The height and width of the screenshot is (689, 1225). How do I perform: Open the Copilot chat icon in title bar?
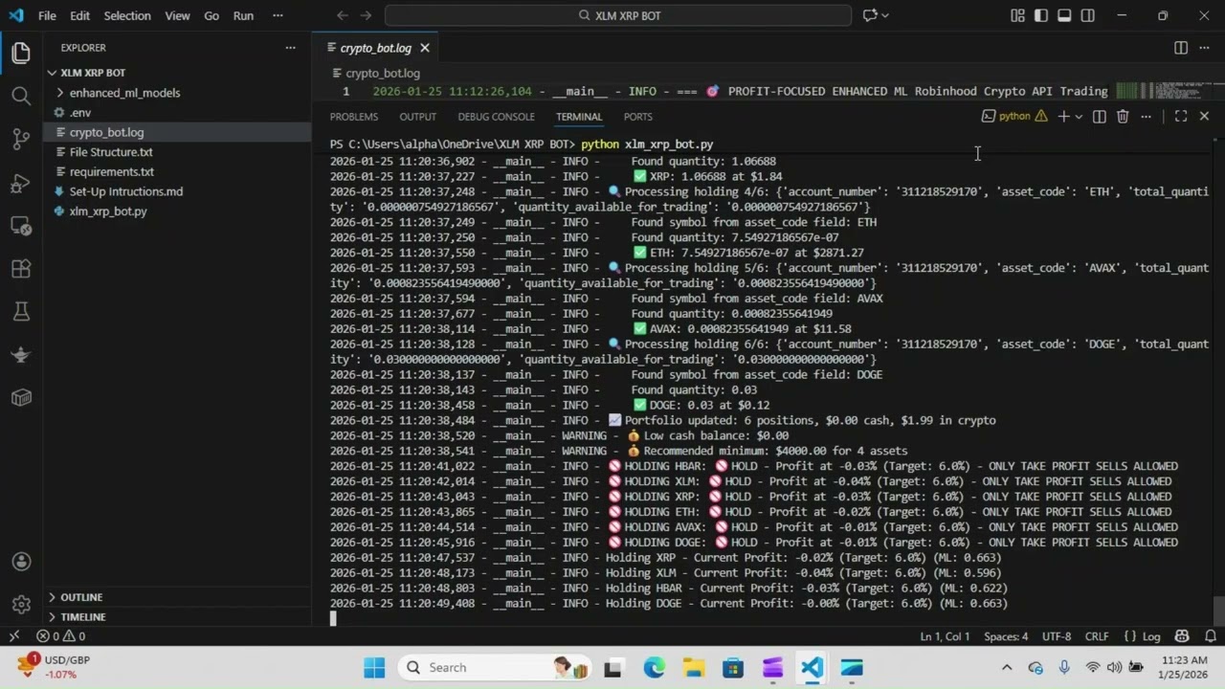tap(870, 15)
